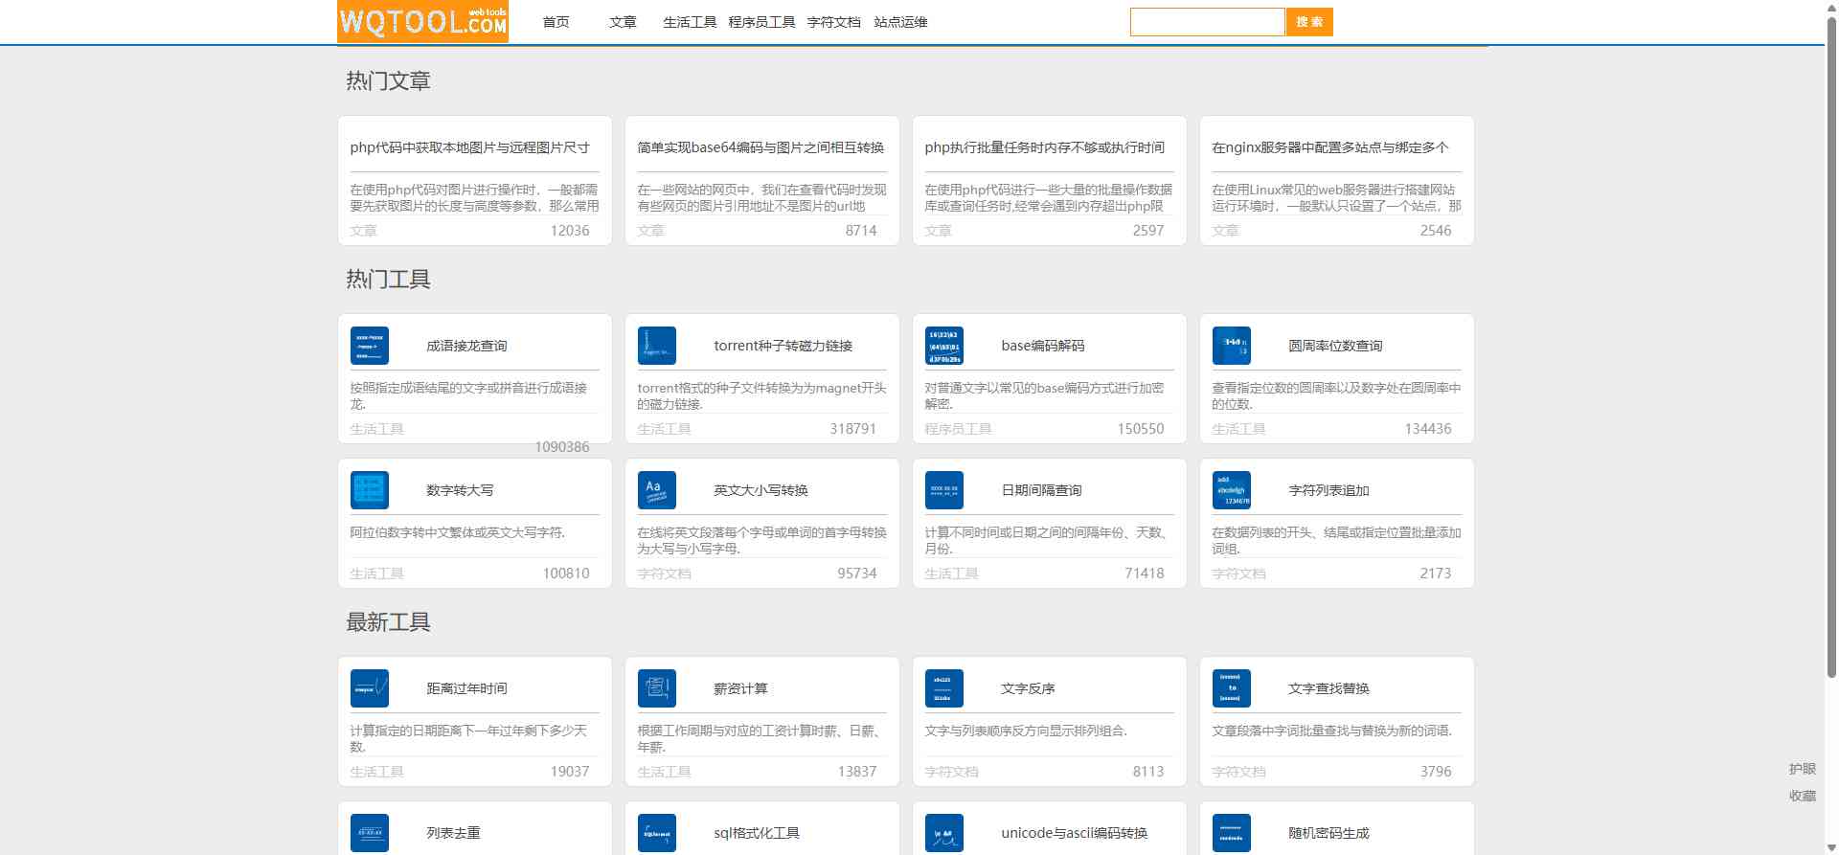This screenshot has height=855, width=1839.
Task: Select 站点运维 in the navigation bar
Action: pos(900,22)
